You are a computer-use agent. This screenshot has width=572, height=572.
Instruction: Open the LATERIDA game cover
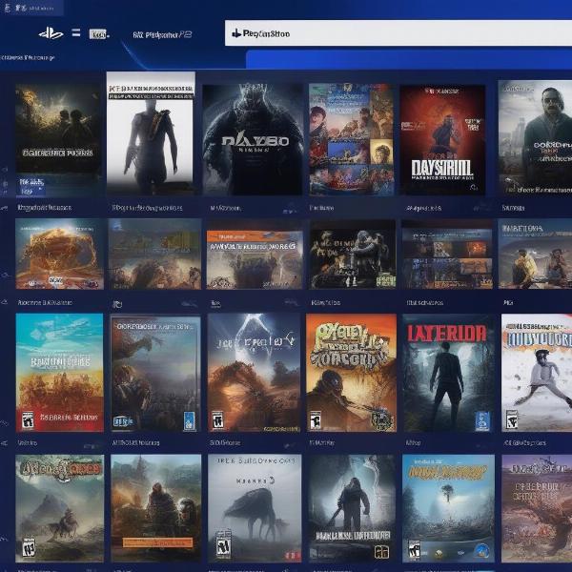click(448, 374)
